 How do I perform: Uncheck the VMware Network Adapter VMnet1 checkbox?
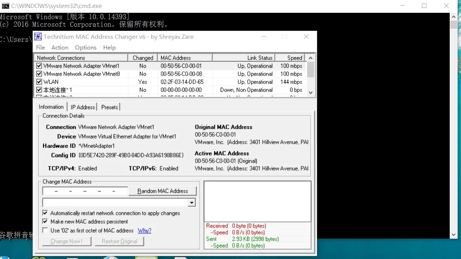click(39, 66)
